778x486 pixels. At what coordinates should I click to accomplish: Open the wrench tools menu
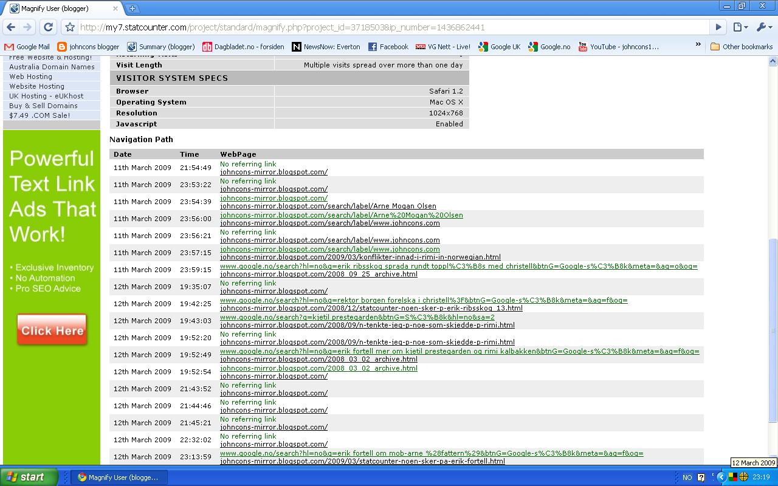click(x=763, y=27)
